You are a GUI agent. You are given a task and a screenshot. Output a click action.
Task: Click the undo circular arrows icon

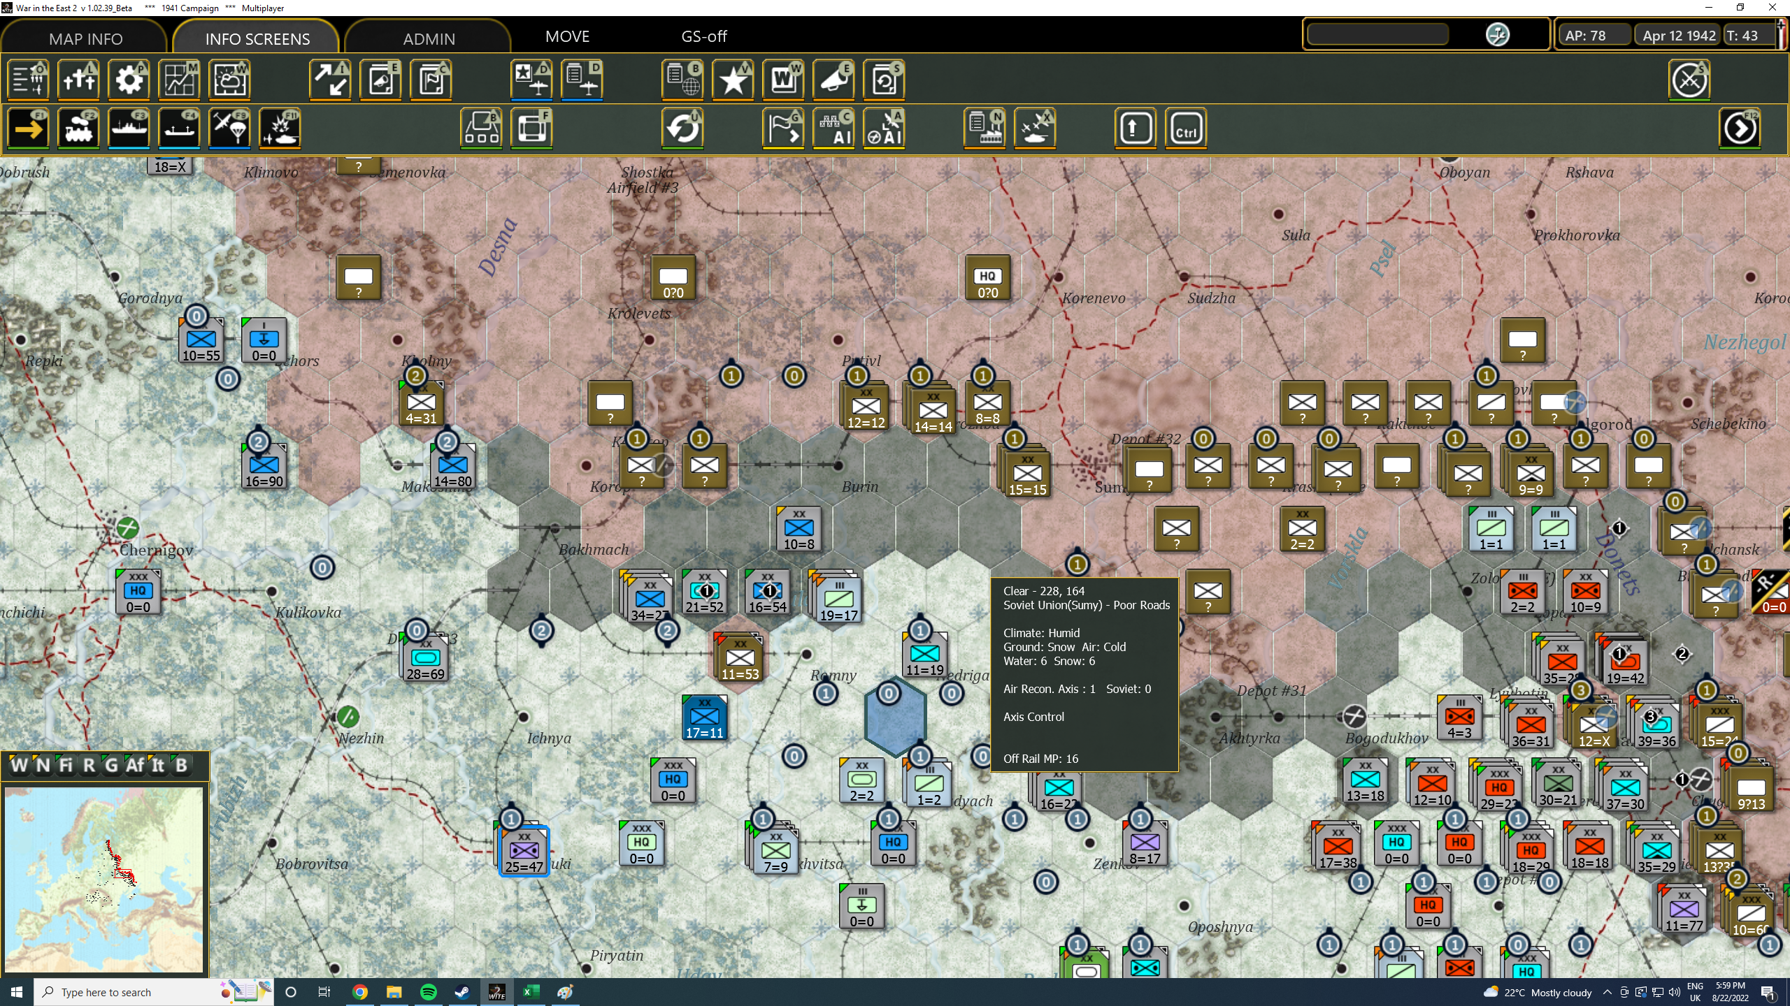[683, 129]
